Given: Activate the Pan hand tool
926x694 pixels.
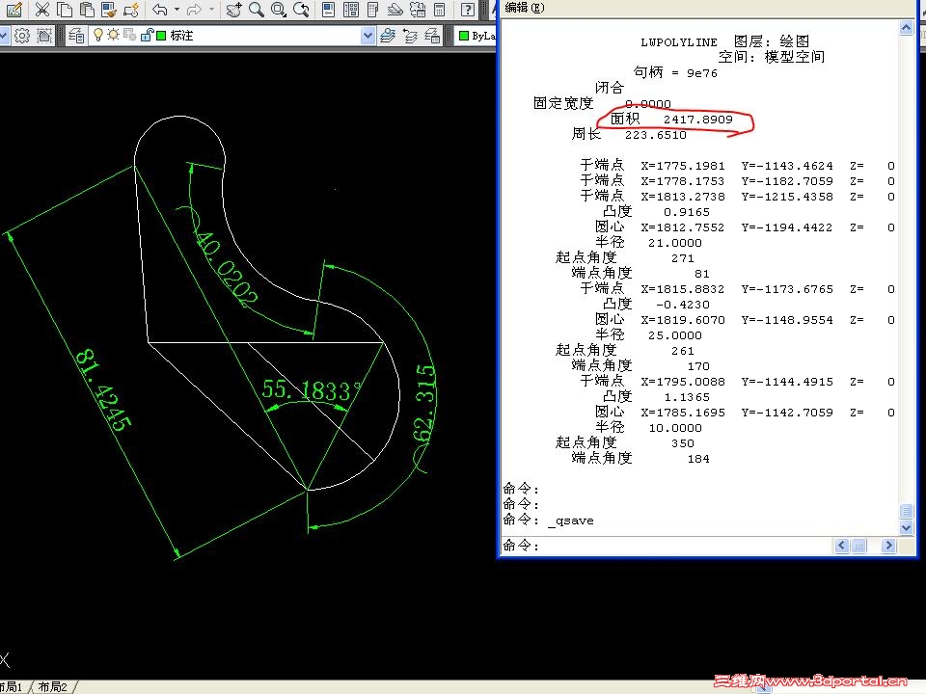Looking at the screenshot, I should (x=234, y=9).
